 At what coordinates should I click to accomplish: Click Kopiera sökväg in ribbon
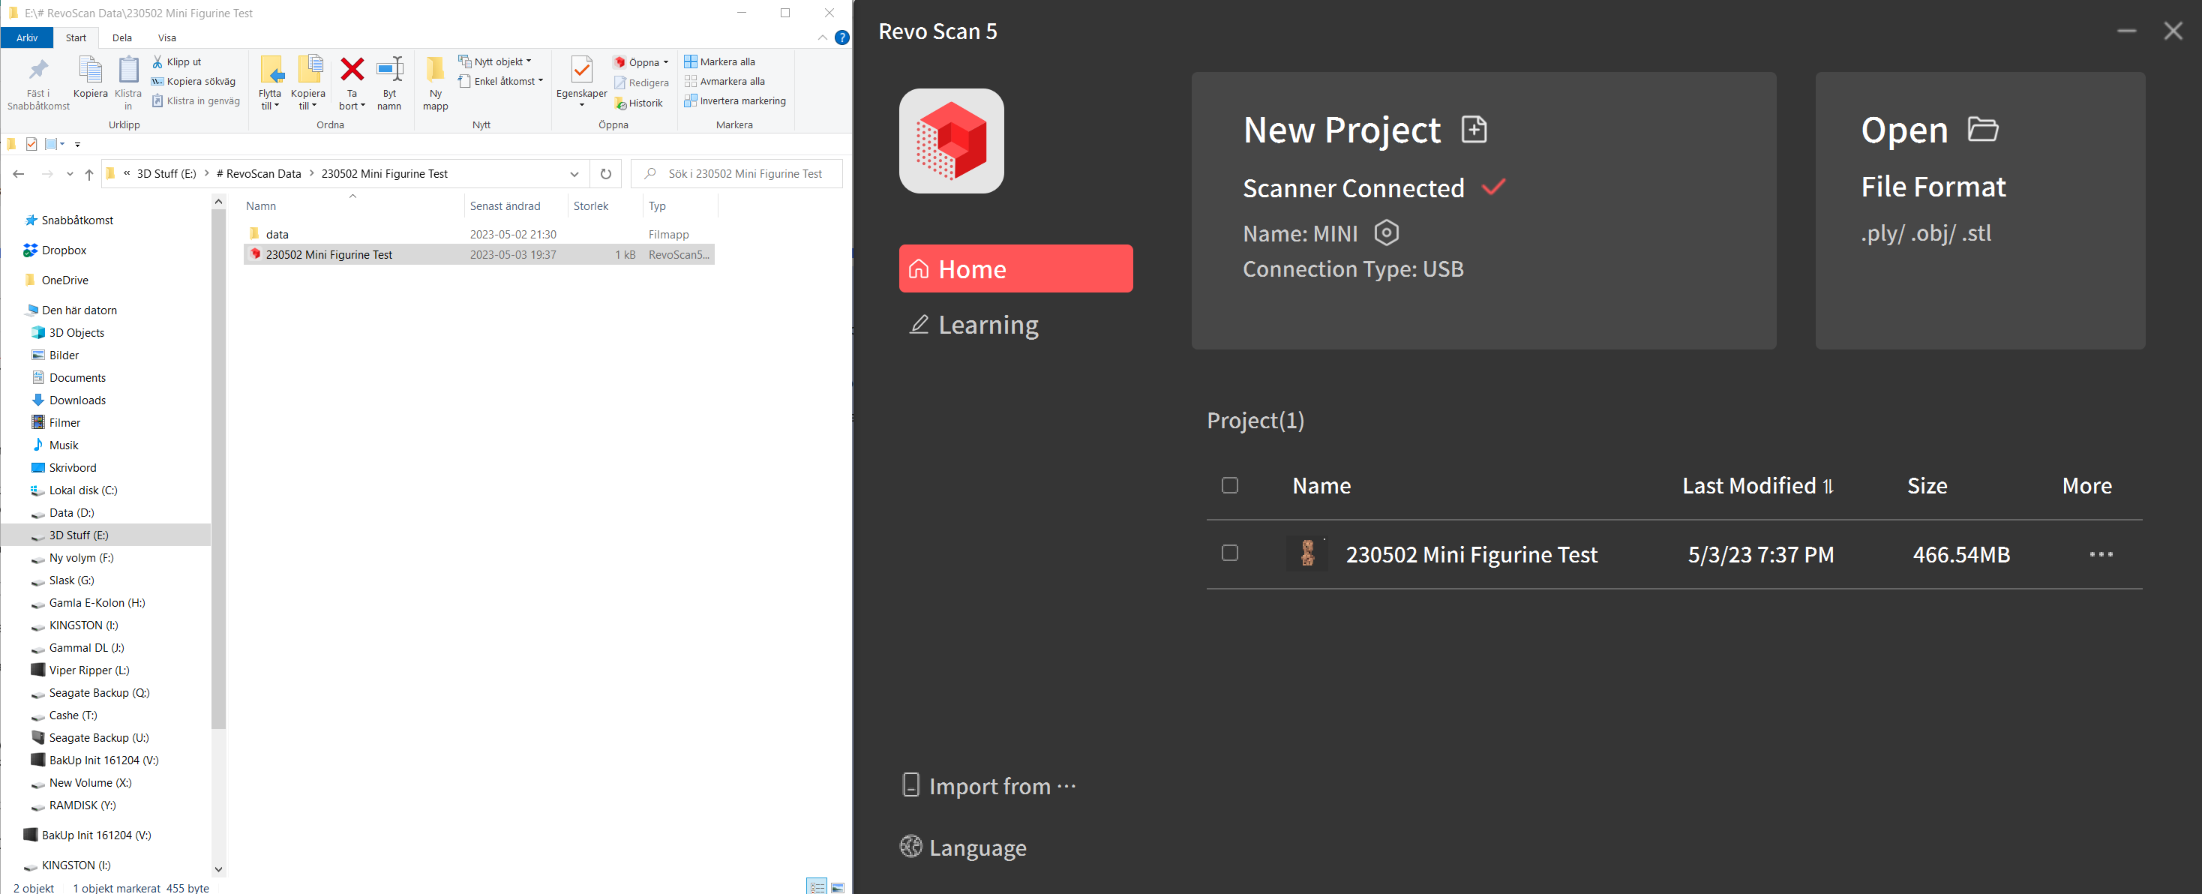point(193,81)
